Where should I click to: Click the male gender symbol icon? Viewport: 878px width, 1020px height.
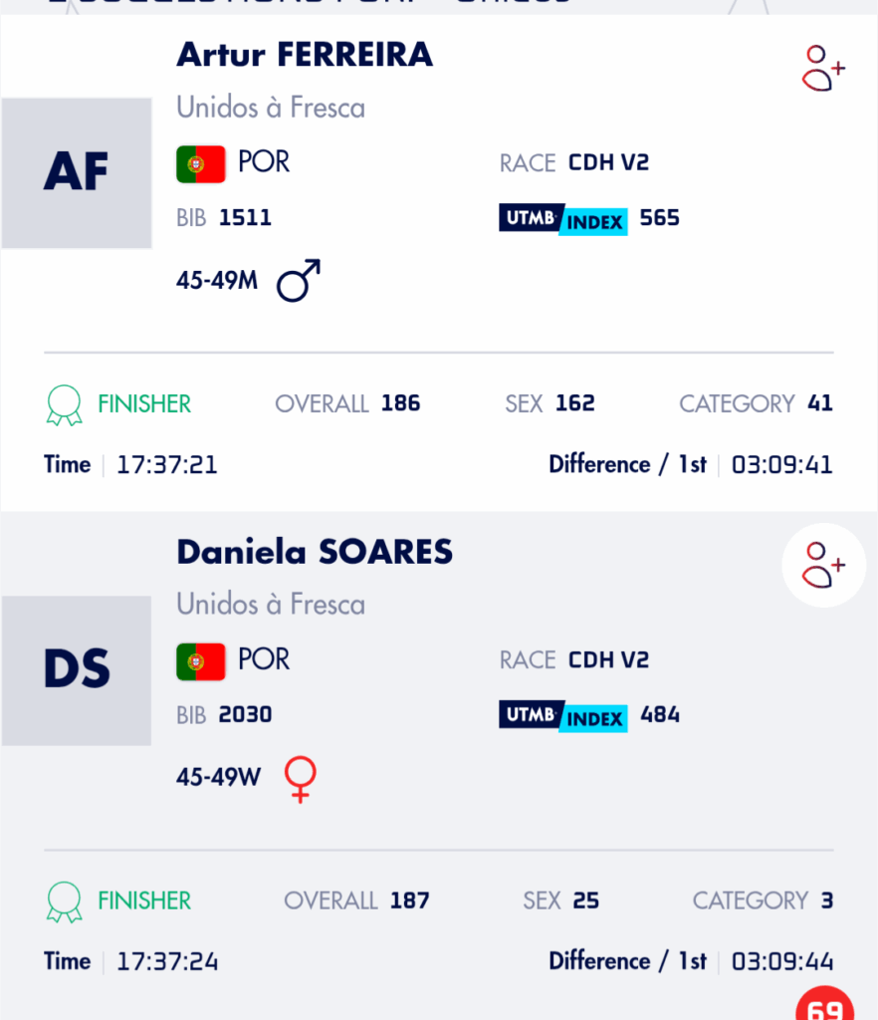tap(299, 280)
